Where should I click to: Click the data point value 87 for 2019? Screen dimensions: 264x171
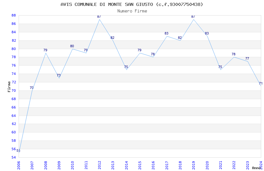pyautogui.click(x=193, y=16)
